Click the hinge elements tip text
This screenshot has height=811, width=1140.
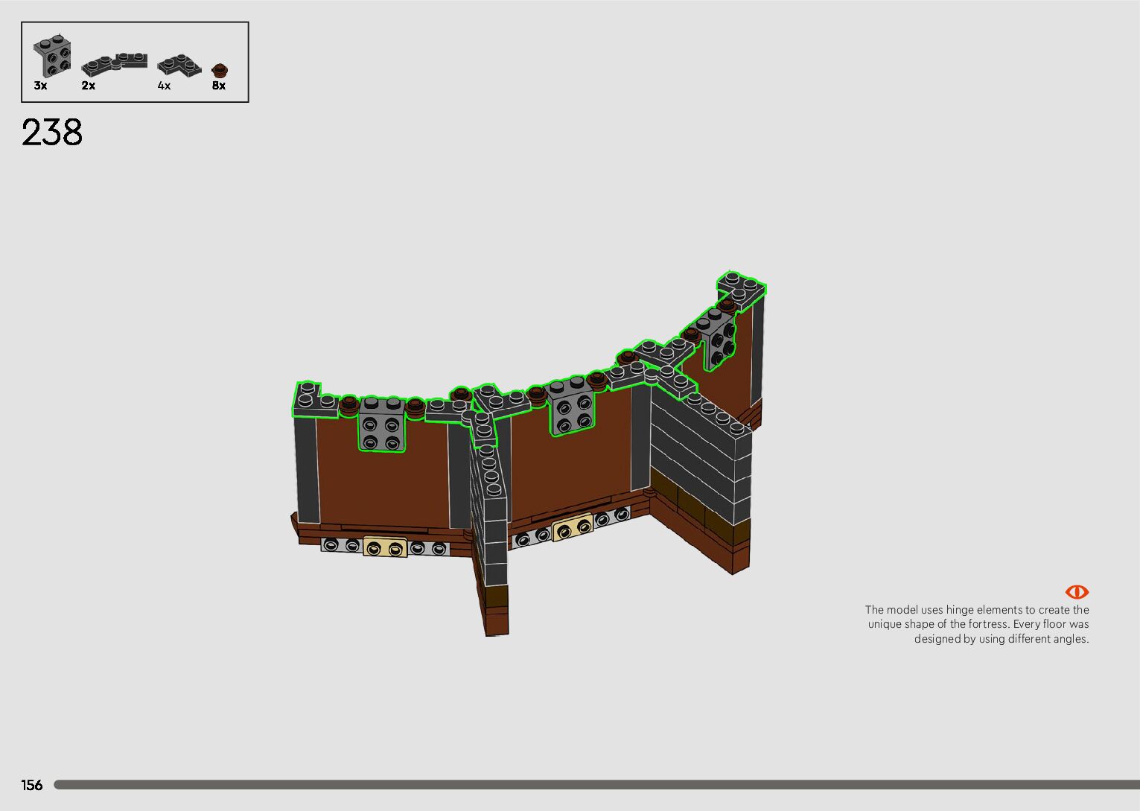point(977,624)
